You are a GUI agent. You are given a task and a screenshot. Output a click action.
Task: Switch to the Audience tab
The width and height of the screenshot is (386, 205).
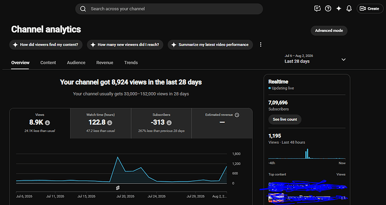[76, 63]
